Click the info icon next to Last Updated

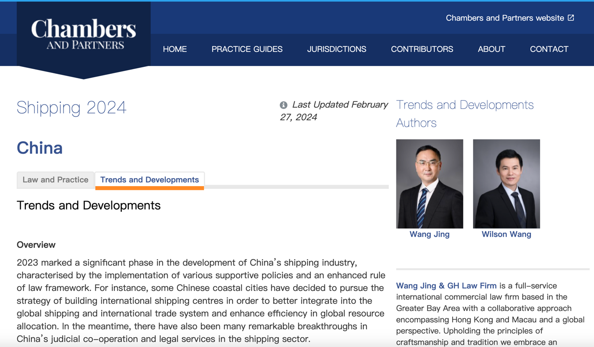click(x=284, y=105)
